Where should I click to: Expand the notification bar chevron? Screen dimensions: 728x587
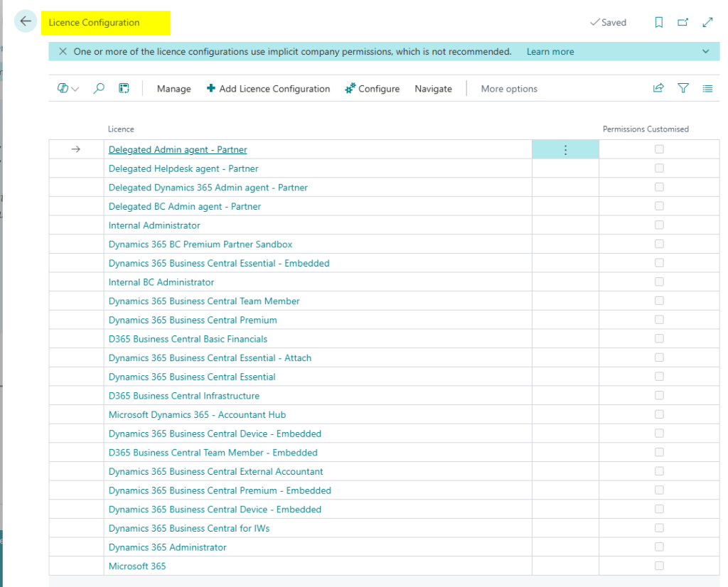(x=705, y=51)
